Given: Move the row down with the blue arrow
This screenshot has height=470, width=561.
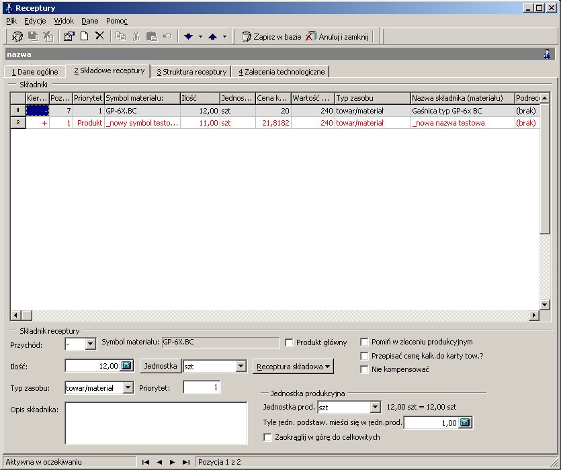Looking at the screenshot, I should click(189, 36).
